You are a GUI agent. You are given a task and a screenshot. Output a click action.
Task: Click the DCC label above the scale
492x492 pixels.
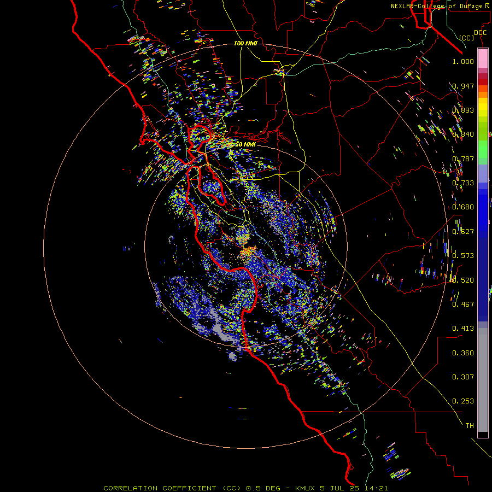click(x=480, y=33)
